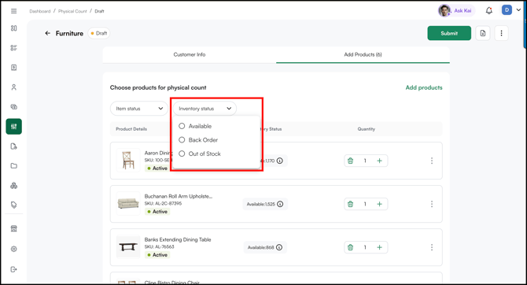Delete the Buchanan Roll Arm item with trash icon
The image size is (527, 285).
(x=350, y=204)
